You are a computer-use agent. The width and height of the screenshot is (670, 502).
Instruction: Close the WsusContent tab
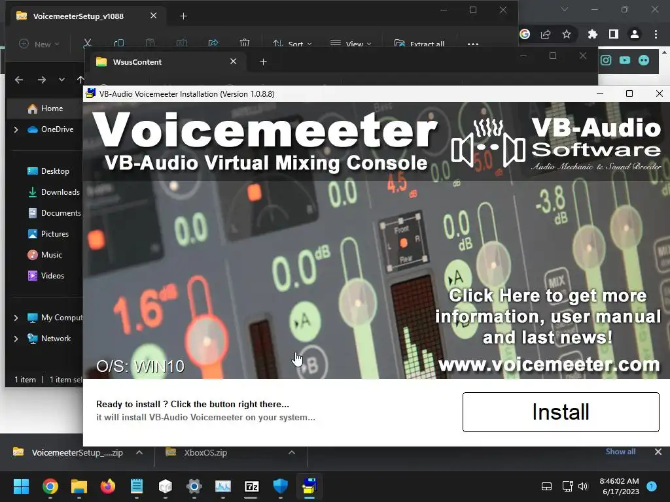point(234,61)
